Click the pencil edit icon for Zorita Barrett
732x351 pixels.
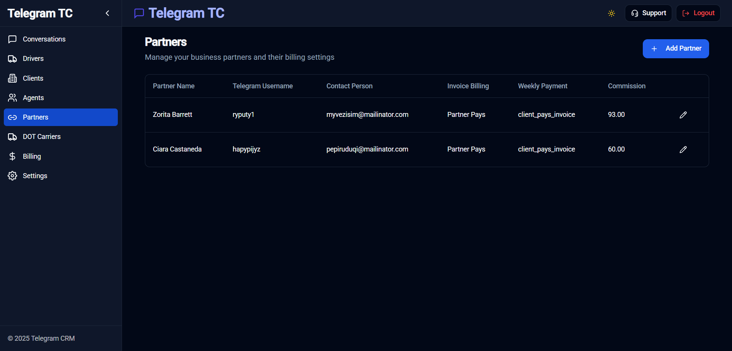683,115
